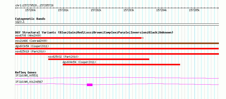Screen dimensions: 226x99
Task: Select the brown esv21466 complex variant bar
Action: (x=117, y=43)
